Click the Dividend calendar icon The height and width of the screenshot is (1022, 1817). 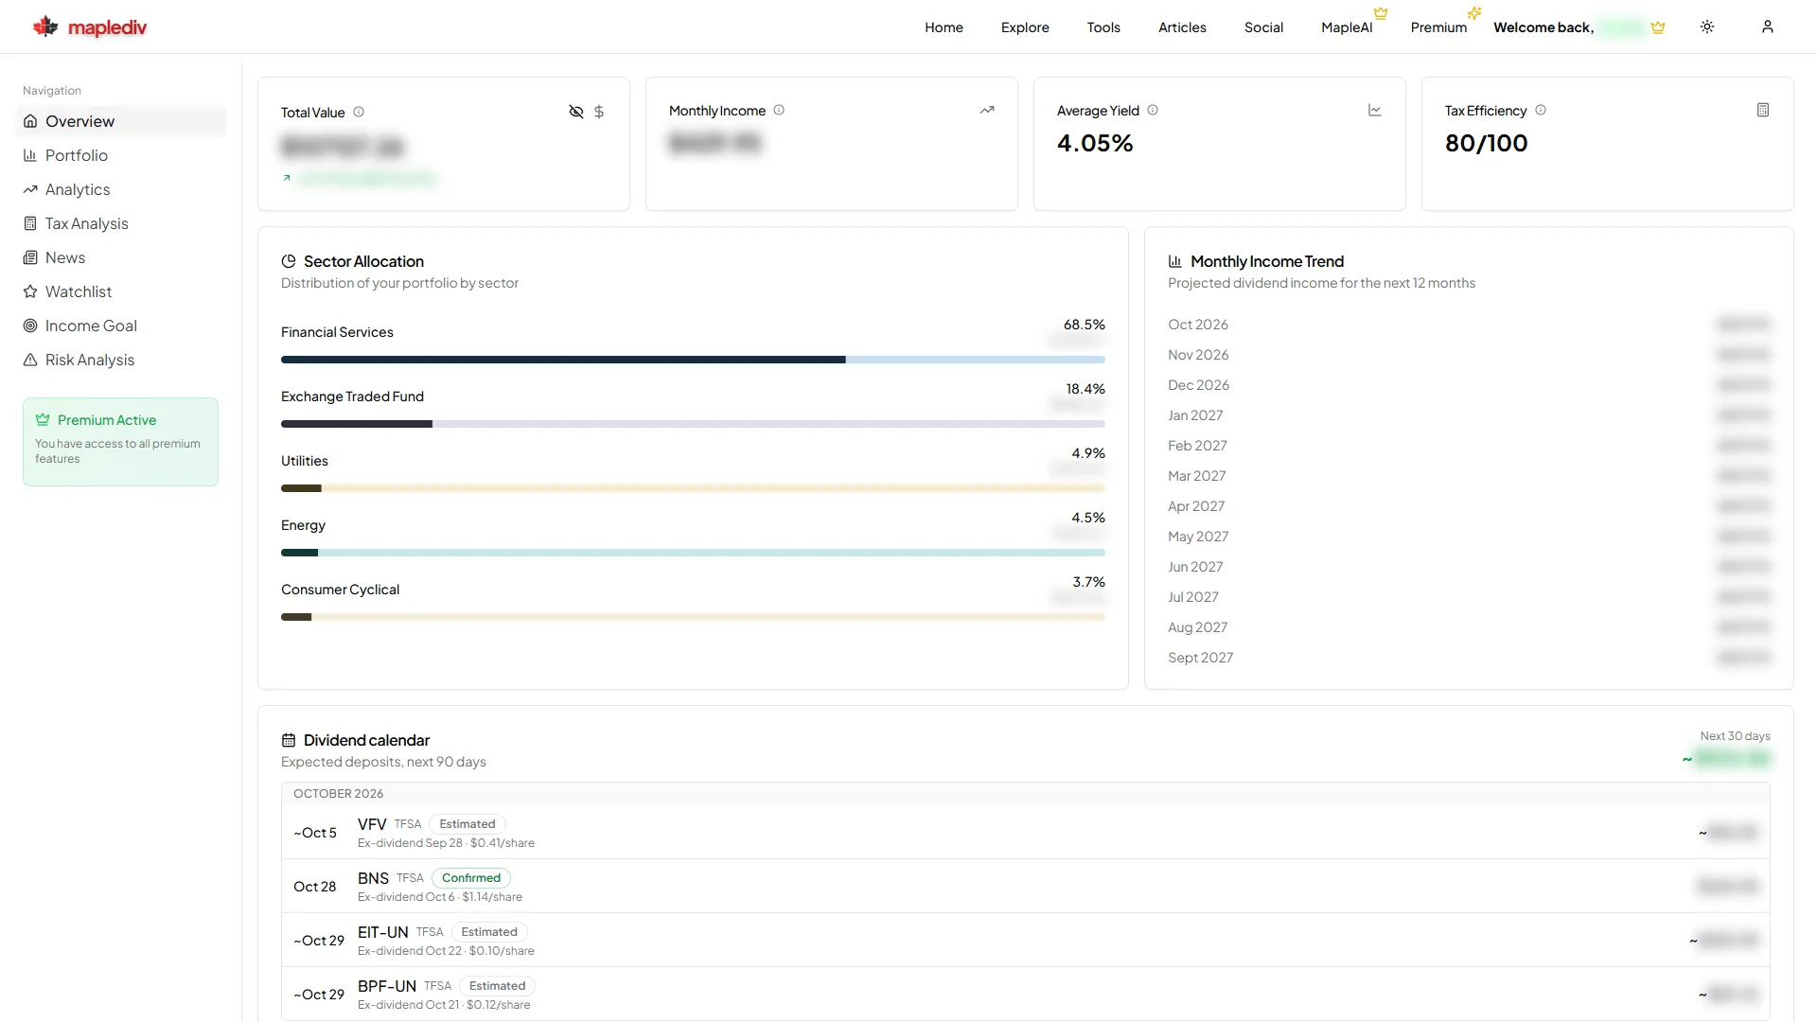[289, 740]
